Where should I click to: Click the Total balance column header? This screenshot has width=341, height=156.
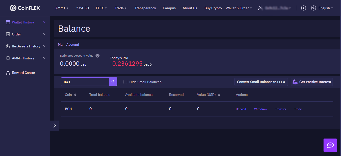(100, 95)
